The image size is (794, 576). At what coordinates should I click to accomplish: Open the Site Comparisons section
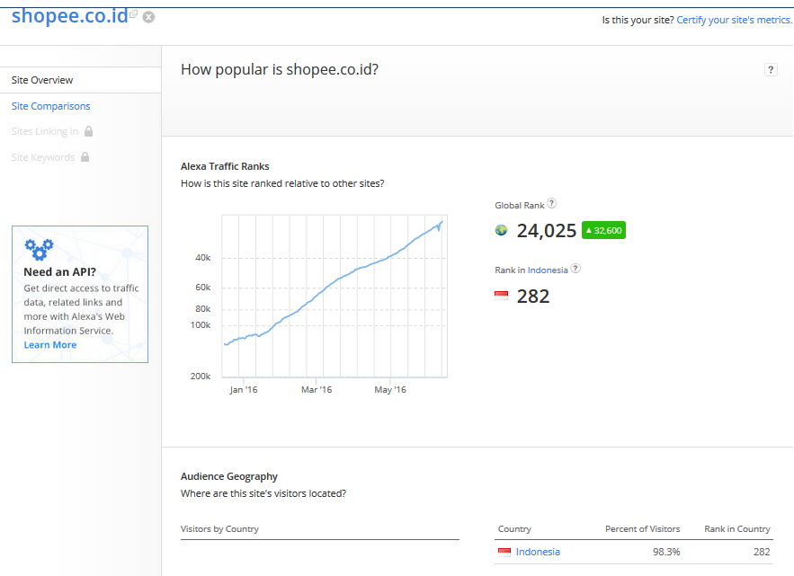[50, 106]
